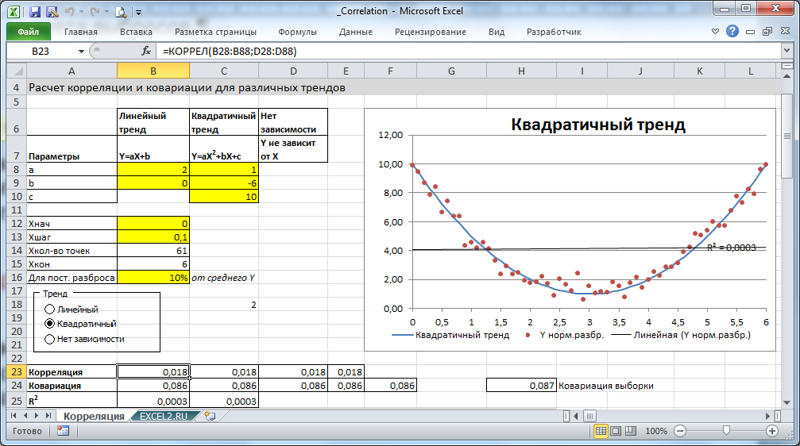
Task: Go to the next sheet tab
Action: (37, 416)
